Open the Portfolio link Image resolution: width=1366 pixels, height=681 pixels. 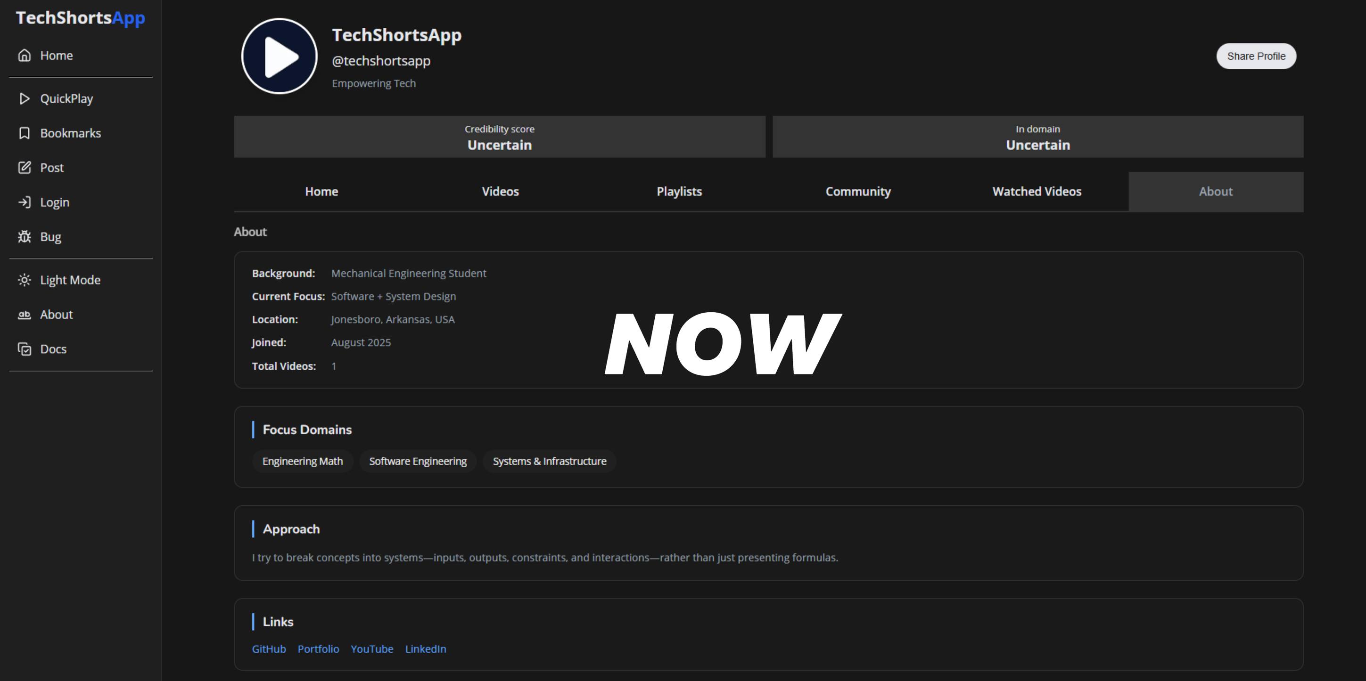318,649
